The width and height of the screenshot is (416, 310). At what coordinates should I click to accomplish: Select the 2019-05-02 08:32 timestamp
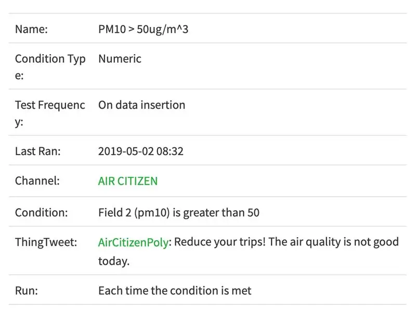point(140,151)
